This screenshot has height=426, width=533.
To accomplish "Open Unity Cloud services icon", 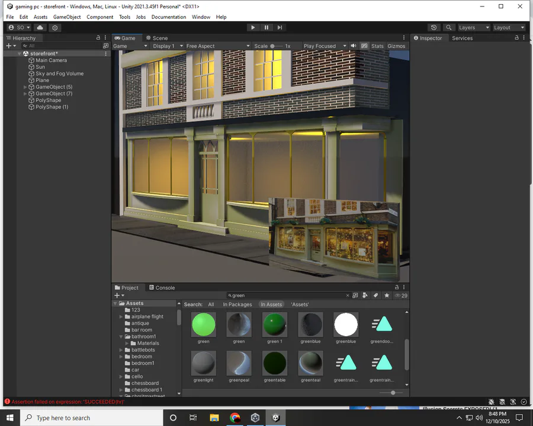I will point(40,28).
